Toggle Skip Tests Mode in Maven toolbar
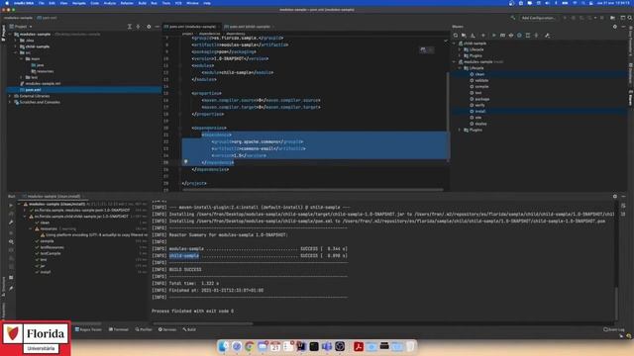 tap(519, 36)
